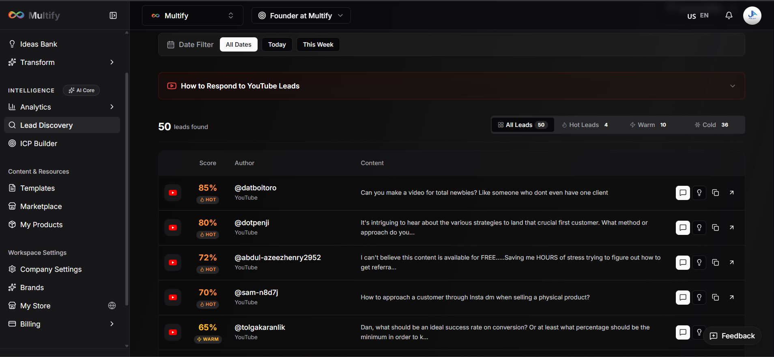Open Company Settings
This screenshot has height=357, width=774.
click(62, 269)
